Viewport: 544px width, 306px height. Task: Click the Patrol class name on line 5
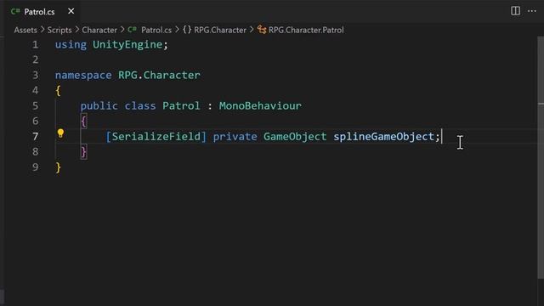click(x=181, y=105)
